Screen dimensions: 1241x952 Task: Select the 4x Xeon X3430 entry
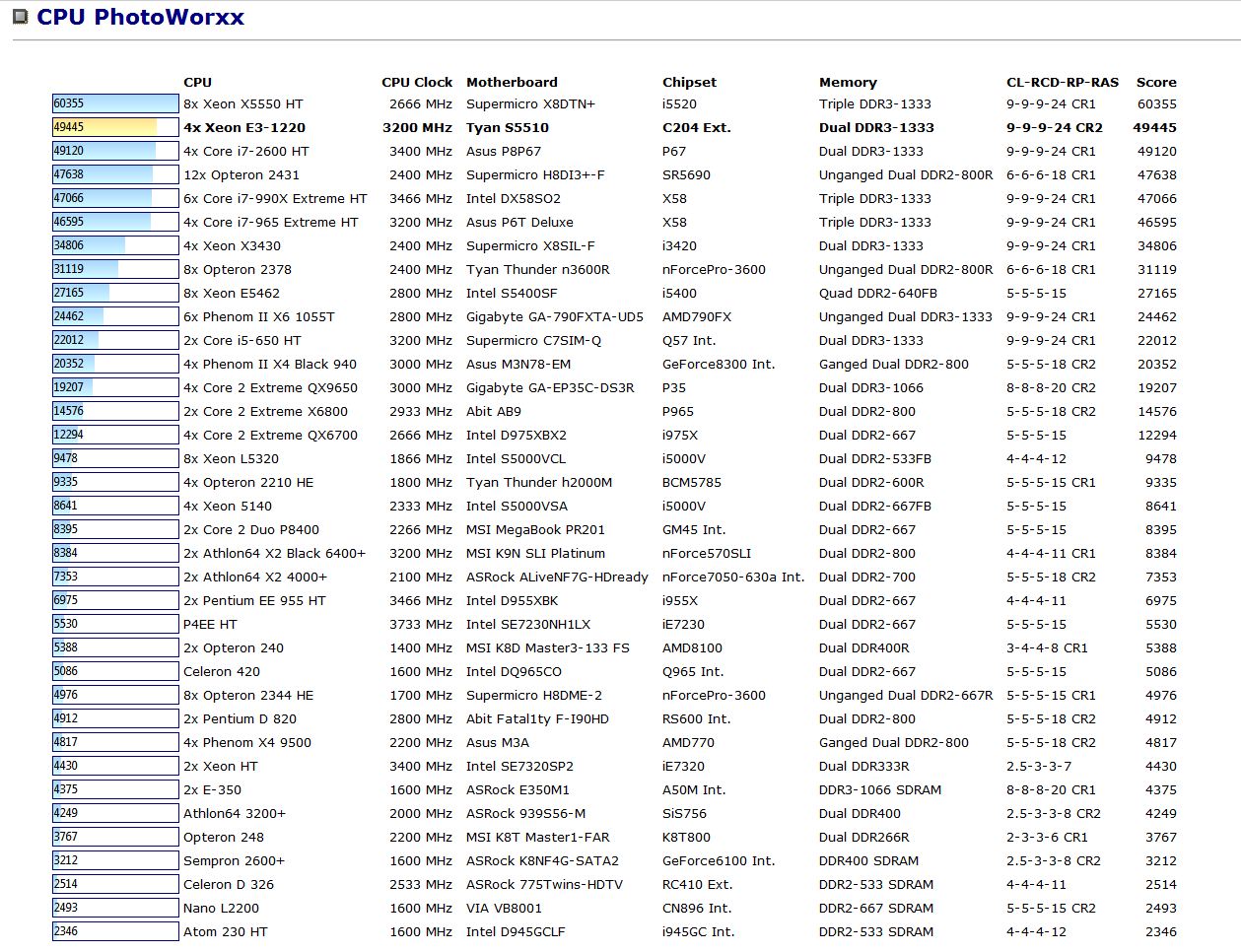click(x=232, y=245)
